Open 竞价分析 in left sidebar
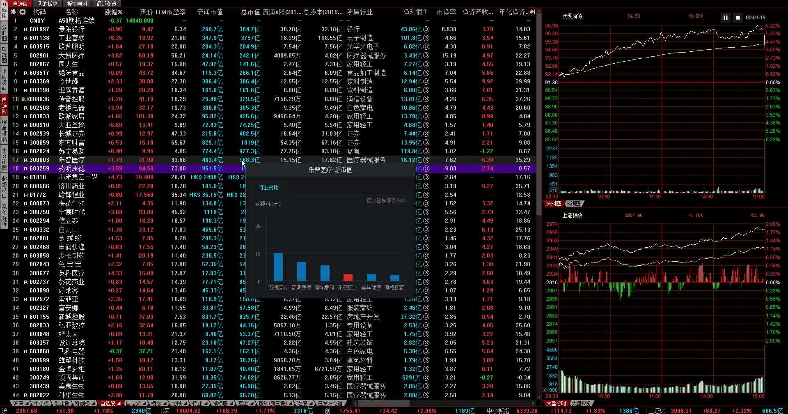 click(x=4, y=215)
